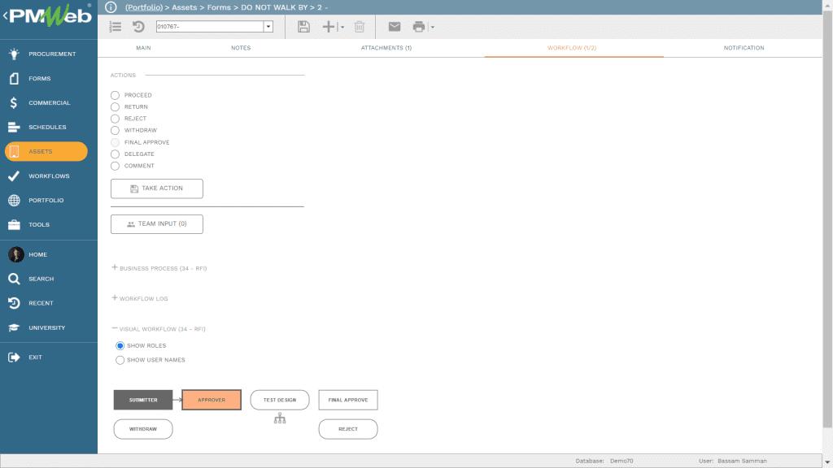Open the Portfolio globe icon
The height and width of the screenshot is (468, 833).
pos(15,201)
